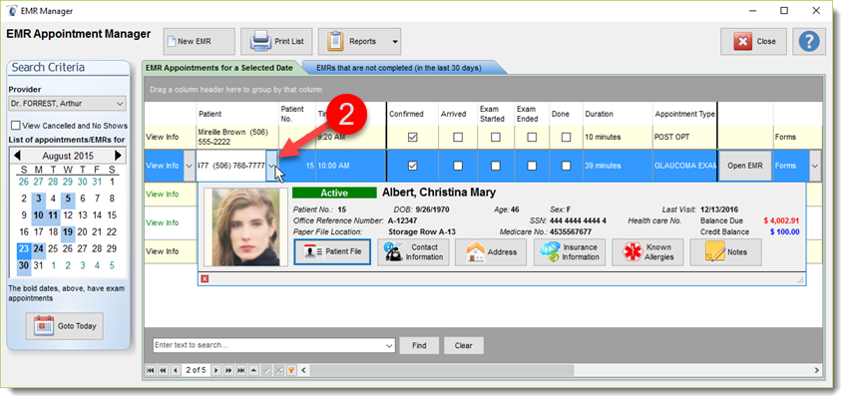
Task: Click View Info for Mireille Brown
Action: 163,138
